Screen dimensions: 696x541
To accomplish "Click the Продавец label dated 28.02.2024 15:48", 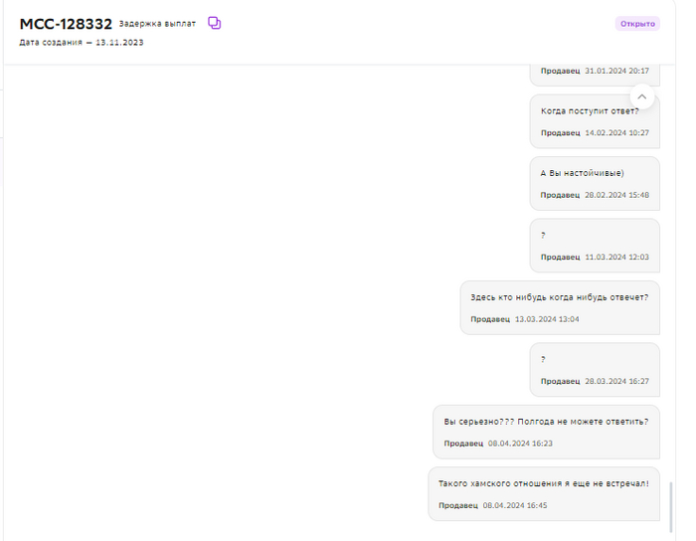I will (x=560, y=195).
